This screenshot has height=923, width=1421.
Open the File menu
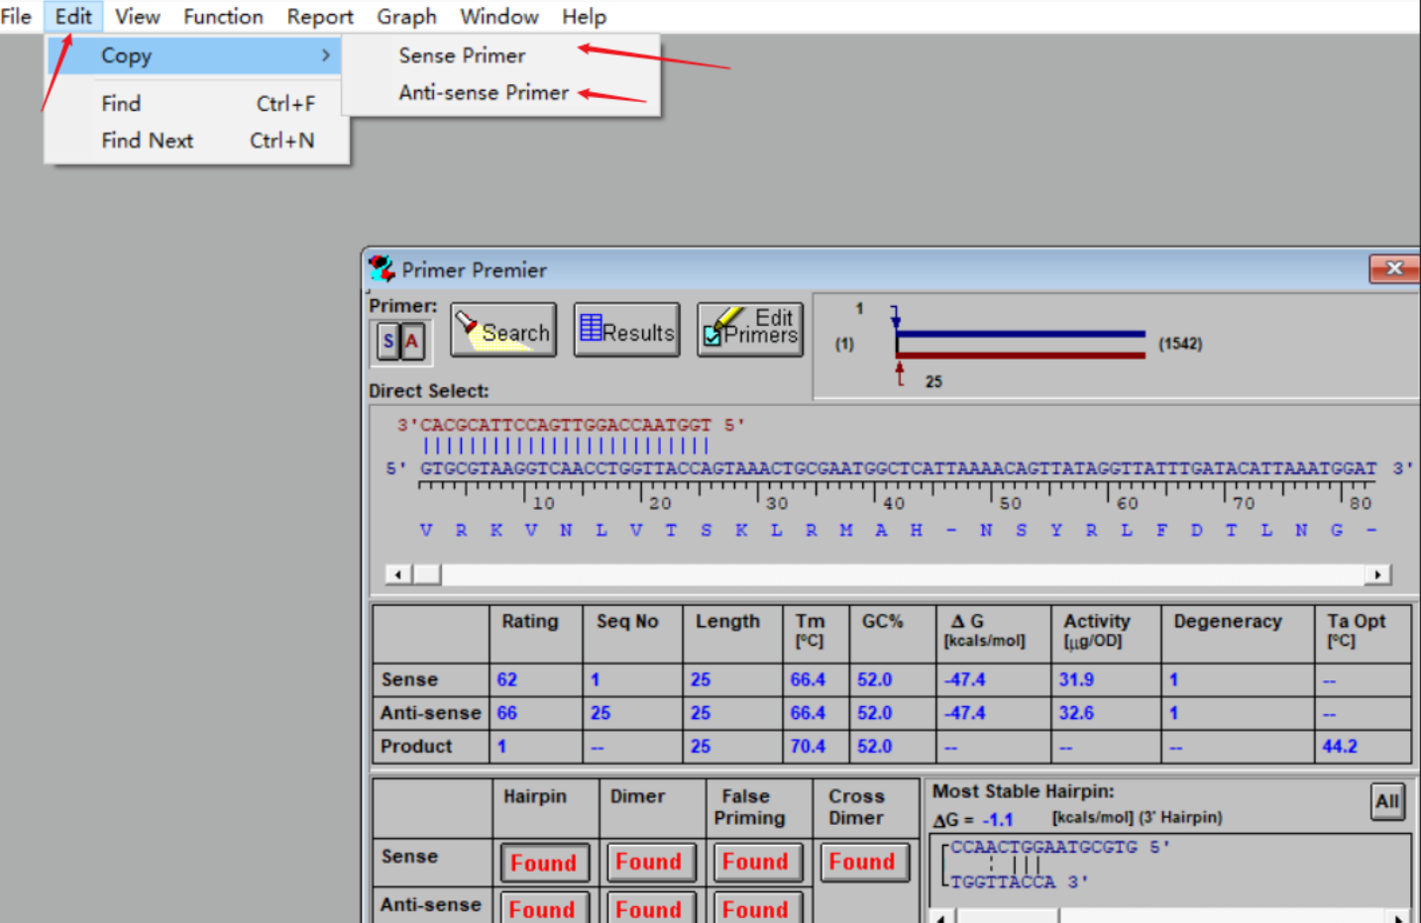coord(16,17)
